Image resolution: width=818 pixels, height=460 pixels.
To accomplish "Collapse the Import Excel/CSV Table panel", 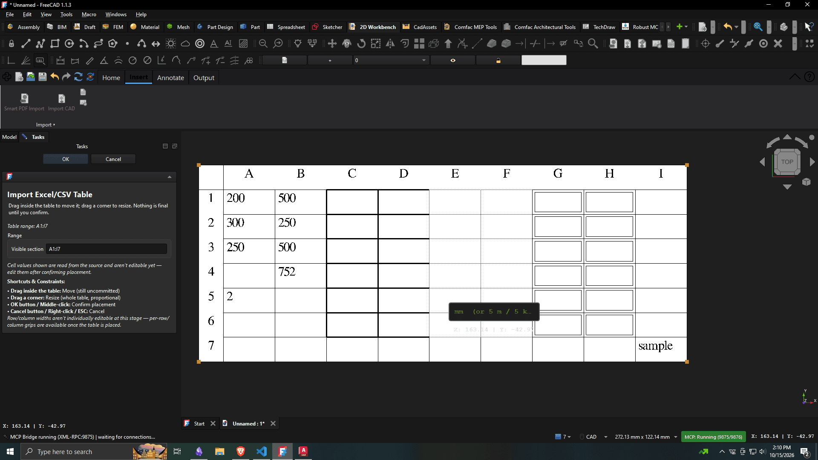I will [170, 177].
